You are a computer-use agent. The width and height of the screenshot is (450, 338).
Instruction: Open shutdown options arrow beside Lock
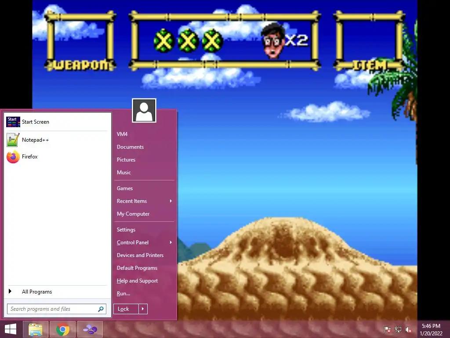coord(143,309)
